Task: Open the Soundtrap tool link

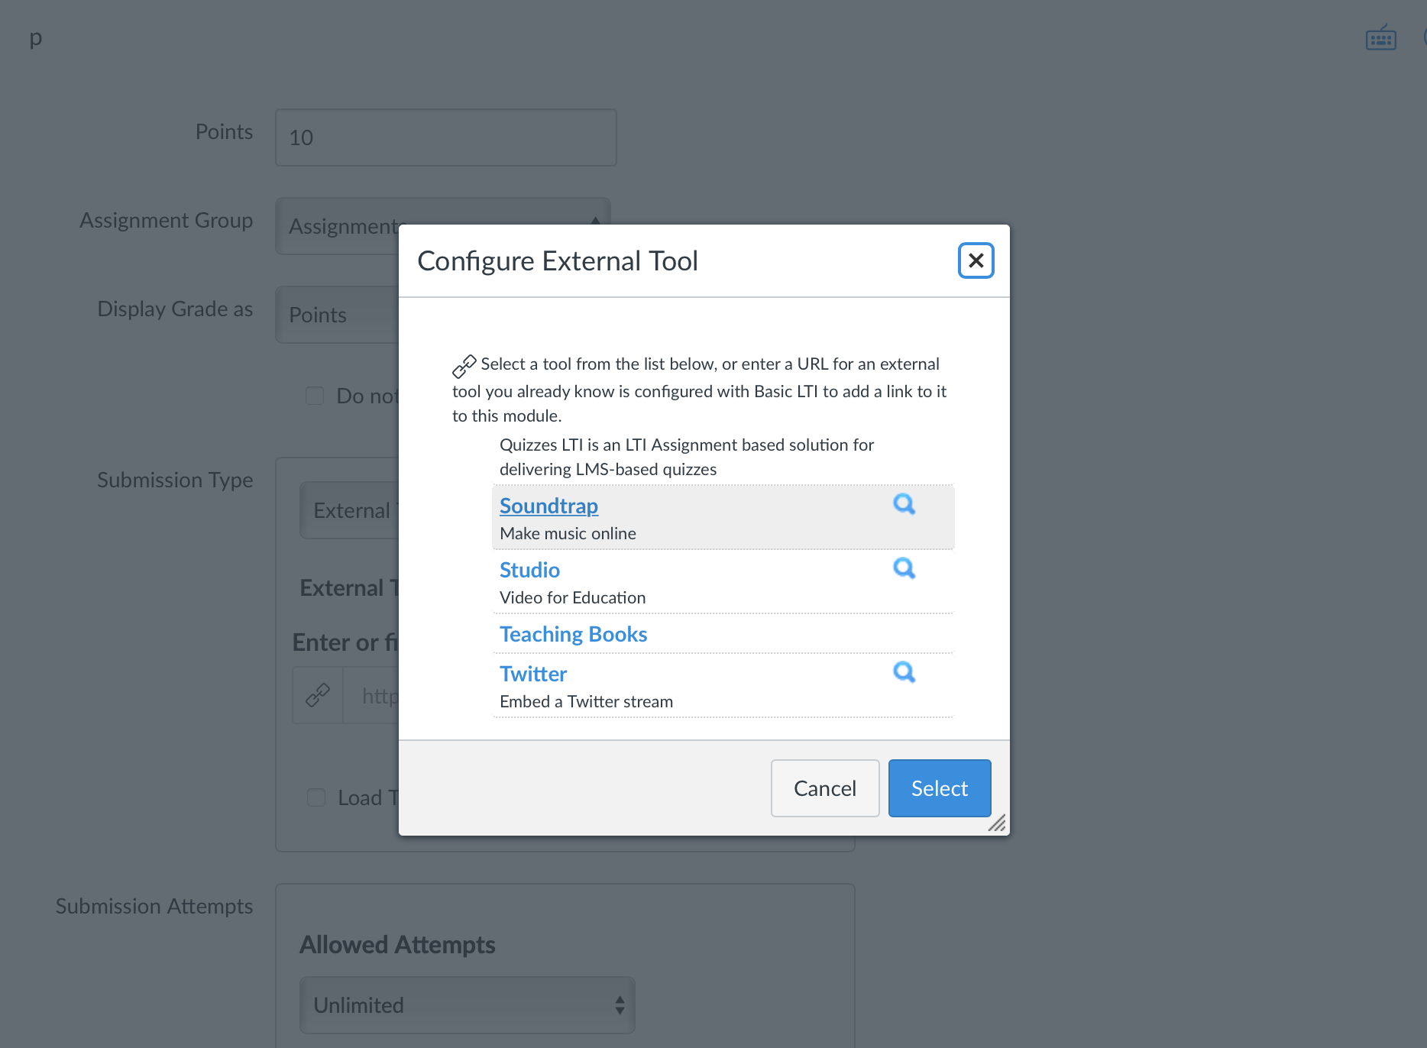Action: pyautogui.click(x=548, y=506)
